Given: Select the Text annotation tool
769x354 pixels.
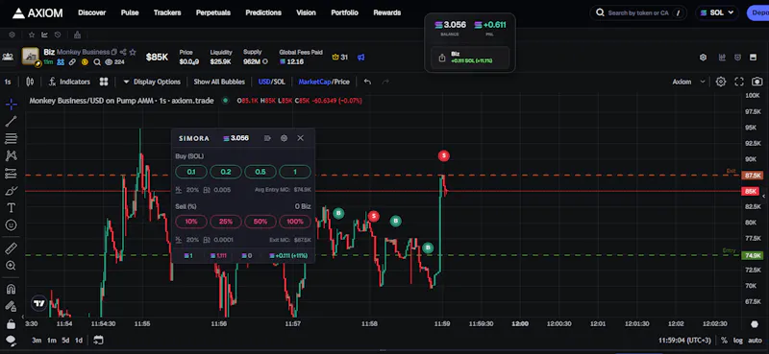Looking at the screenshot, I should click(11, 207).
